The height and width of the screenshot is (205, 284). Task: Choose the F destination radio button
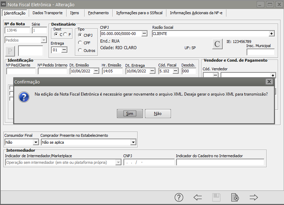tap(65, 35)
